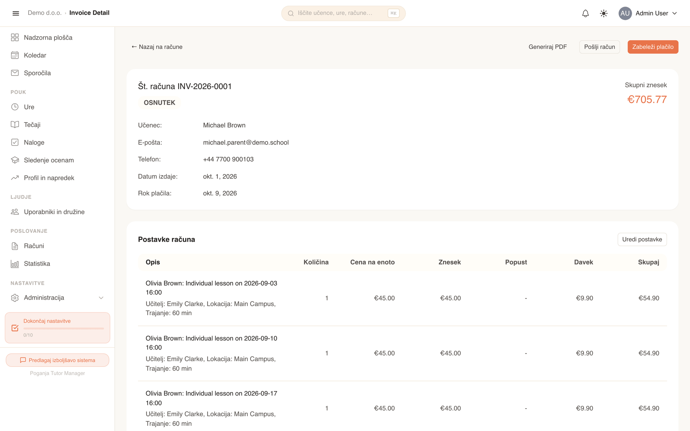Click the Koledar calendar icon
Image resolution: width=690 pixels, height=431 pixels.
click(x=15, y=55)
